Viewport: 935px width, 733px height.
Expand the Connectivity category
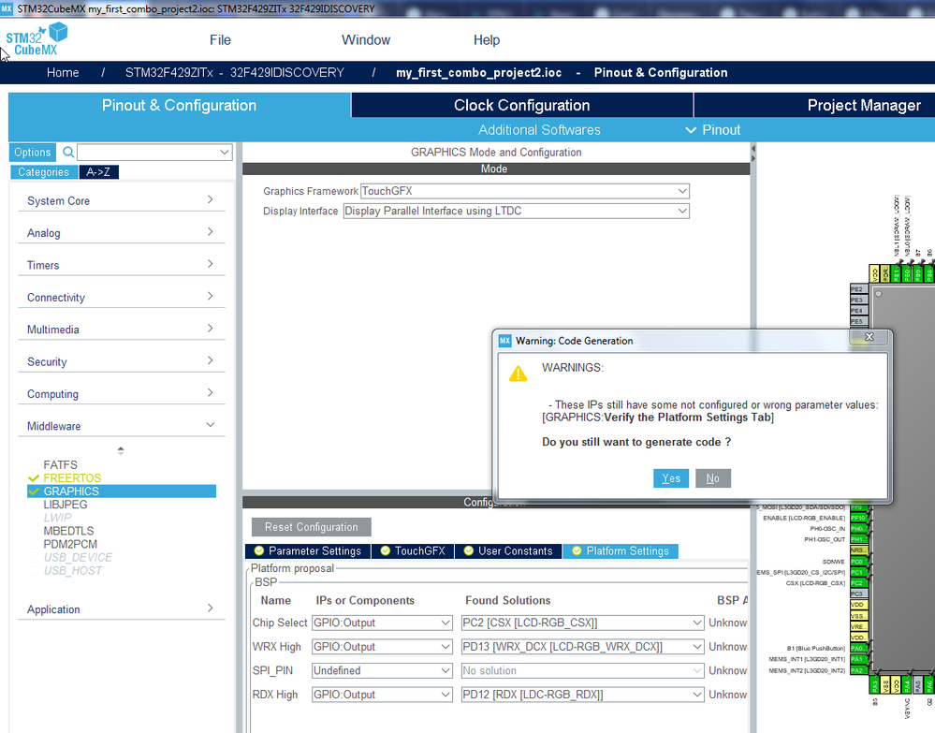(121, 298)
